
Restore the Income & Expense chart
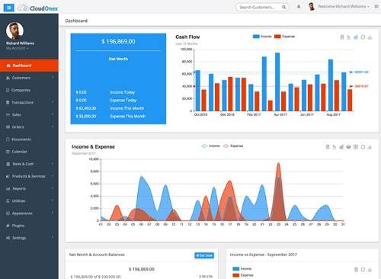(363, 147)
